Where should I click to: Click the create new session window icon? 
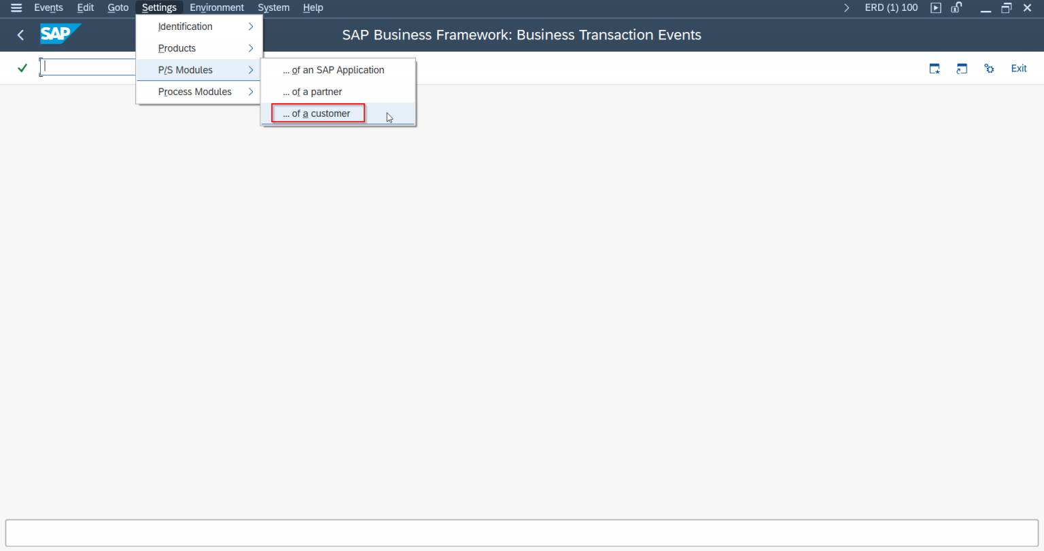coord(935,69)
